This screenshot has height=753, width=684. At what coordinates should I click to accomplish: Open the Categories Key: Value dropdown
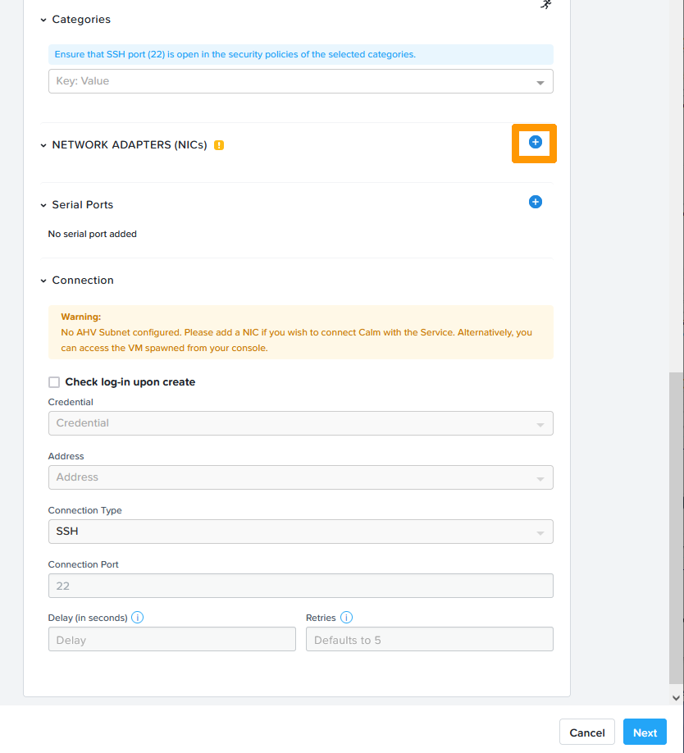coord(300,81)
